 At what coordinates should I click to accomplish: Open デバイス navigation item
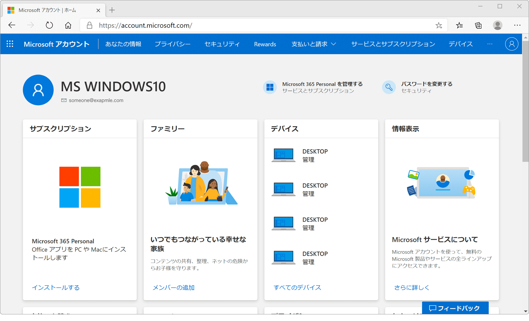click(461, 44)
